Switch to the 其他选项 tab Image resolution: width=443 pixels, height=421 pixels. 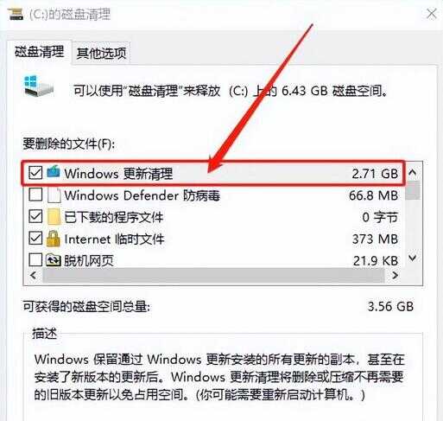coord(101,53)
